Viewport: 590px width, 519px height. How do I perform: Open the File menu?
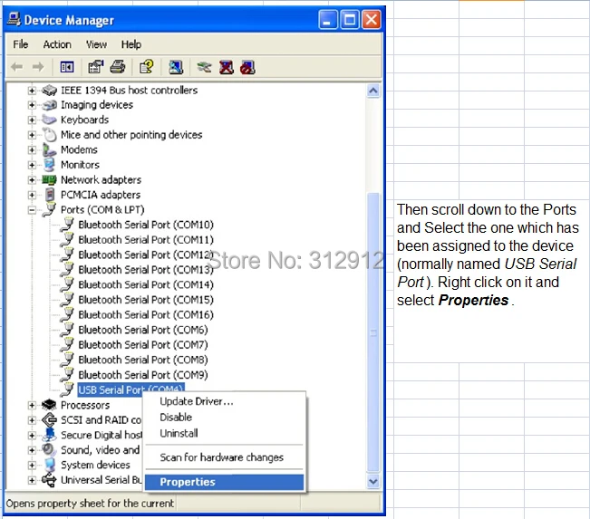point(21,44)
